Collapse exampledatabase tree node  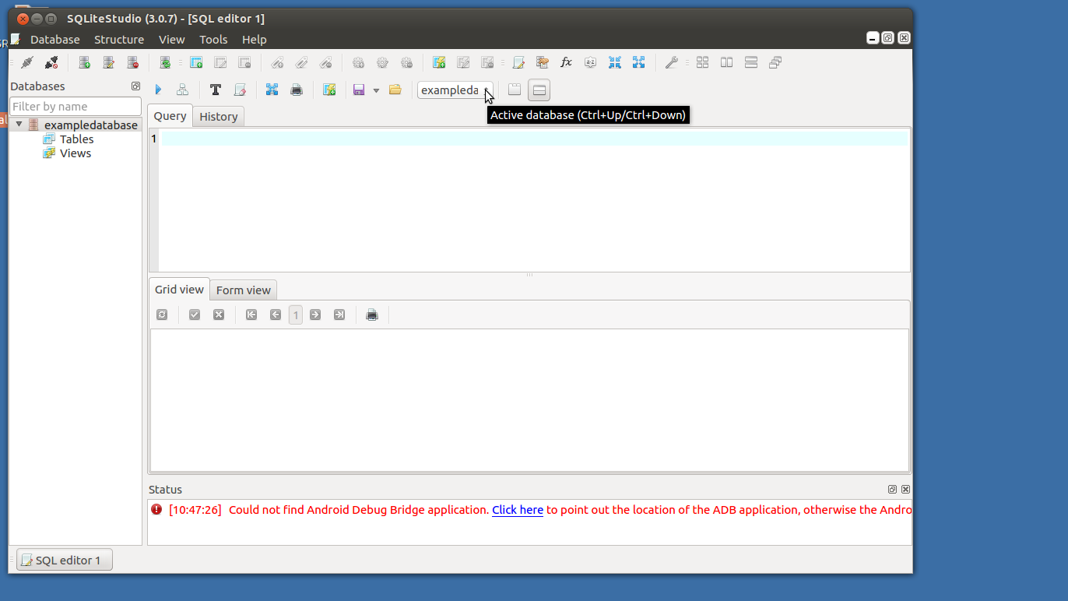click(x=19, y=125)
